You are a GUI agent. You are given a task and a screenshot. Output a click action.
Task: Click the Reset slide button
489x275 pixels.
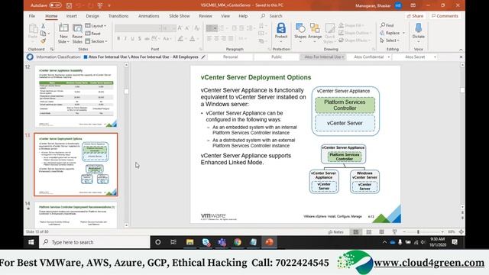[93, 34]
